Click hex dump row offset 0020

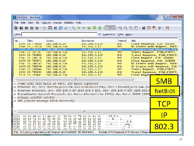tap(73, 122)
